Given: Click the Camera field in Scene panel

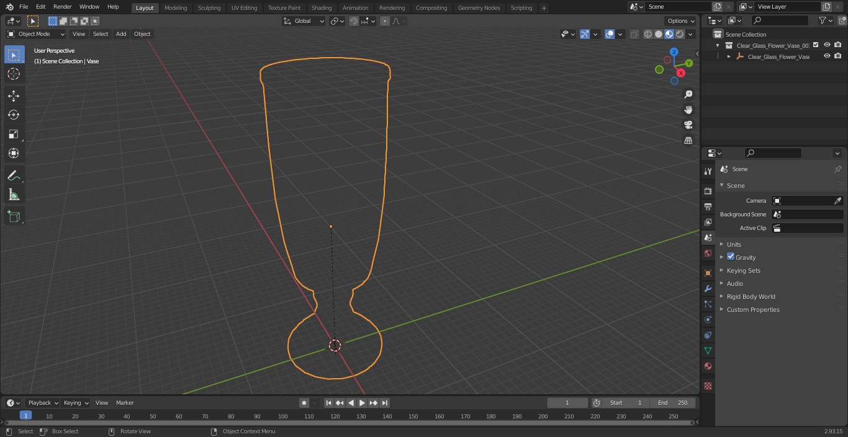Looking at the screenshot, I should (x=807, y=201).
